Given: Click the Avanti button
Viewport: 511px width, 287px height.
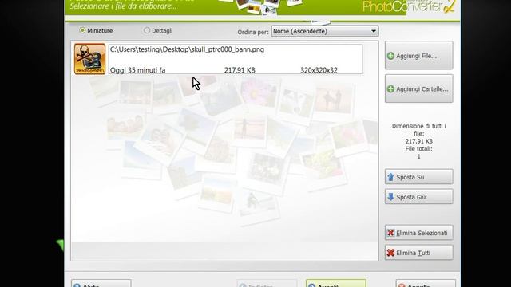Looking at the screenshot, I should coord(336,284).
